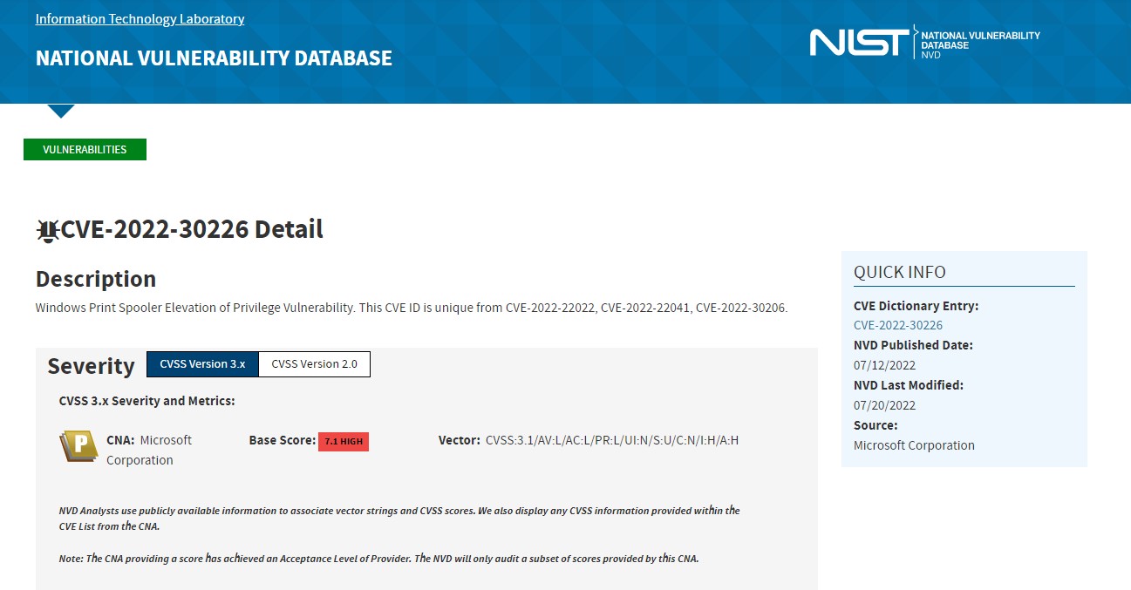Screen dimensions: 1131x590
Task: Click the CVE-2022-30226 Detail heading
Action: [x=192, y=229]
